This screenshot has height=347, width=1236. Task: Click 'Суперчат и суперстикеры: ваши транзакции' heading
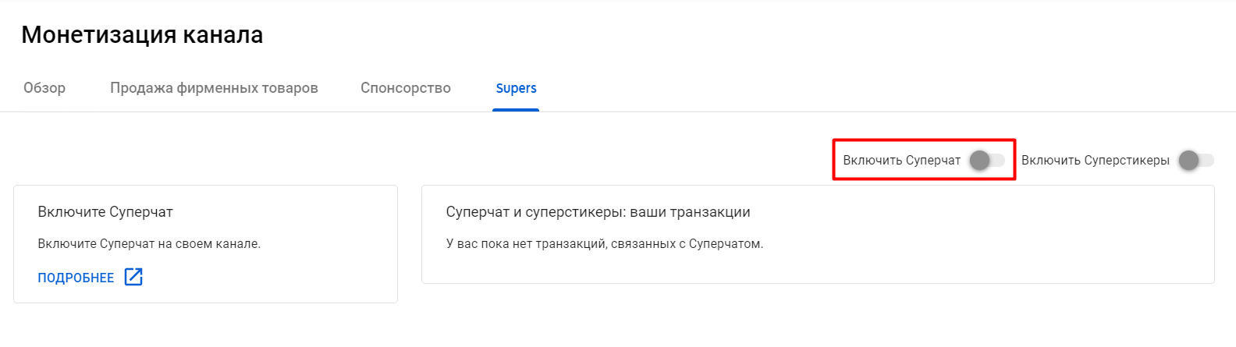tap(598, 211)
